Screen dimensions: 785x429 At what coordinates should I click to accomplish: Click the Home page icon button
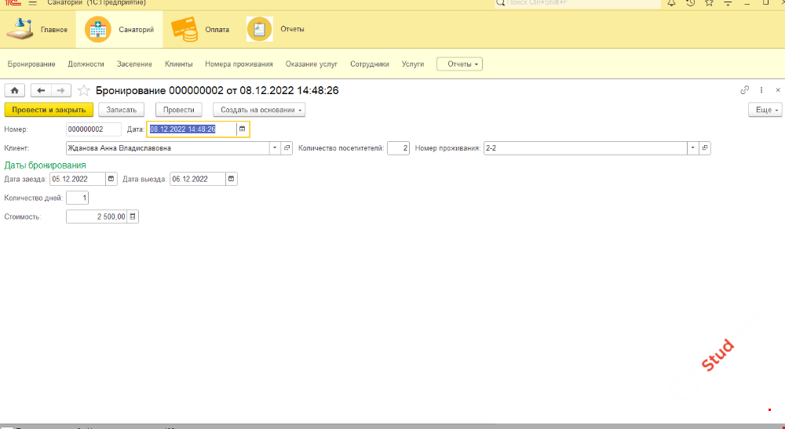(x=15, y=90)
